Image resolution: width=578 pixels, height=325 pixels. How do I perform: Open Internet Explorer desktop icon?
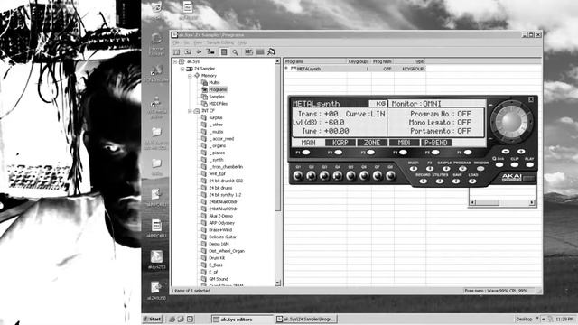click(x=156, y=43)
